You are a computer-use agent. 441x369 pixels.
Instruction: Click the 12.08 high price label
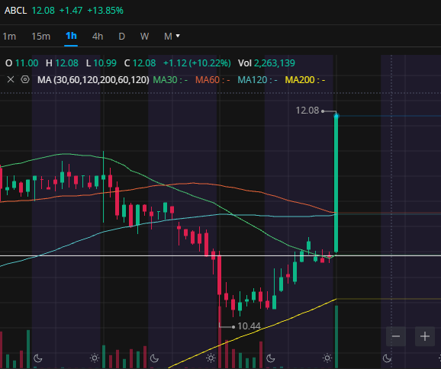[x=307, y=111]
